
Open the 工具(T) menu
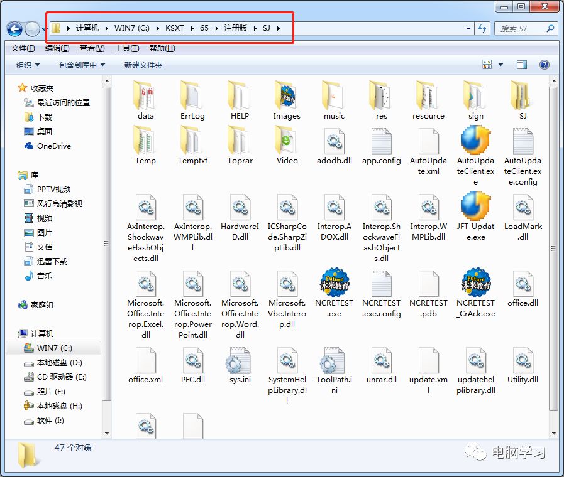point(126,48)
